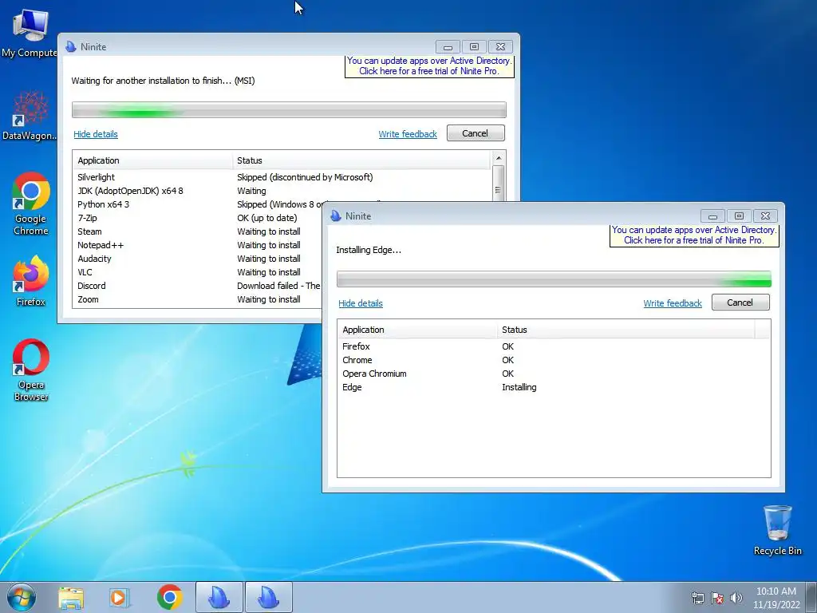Sort by Status column in front window
817x613 pixels.
coord(626,330)
